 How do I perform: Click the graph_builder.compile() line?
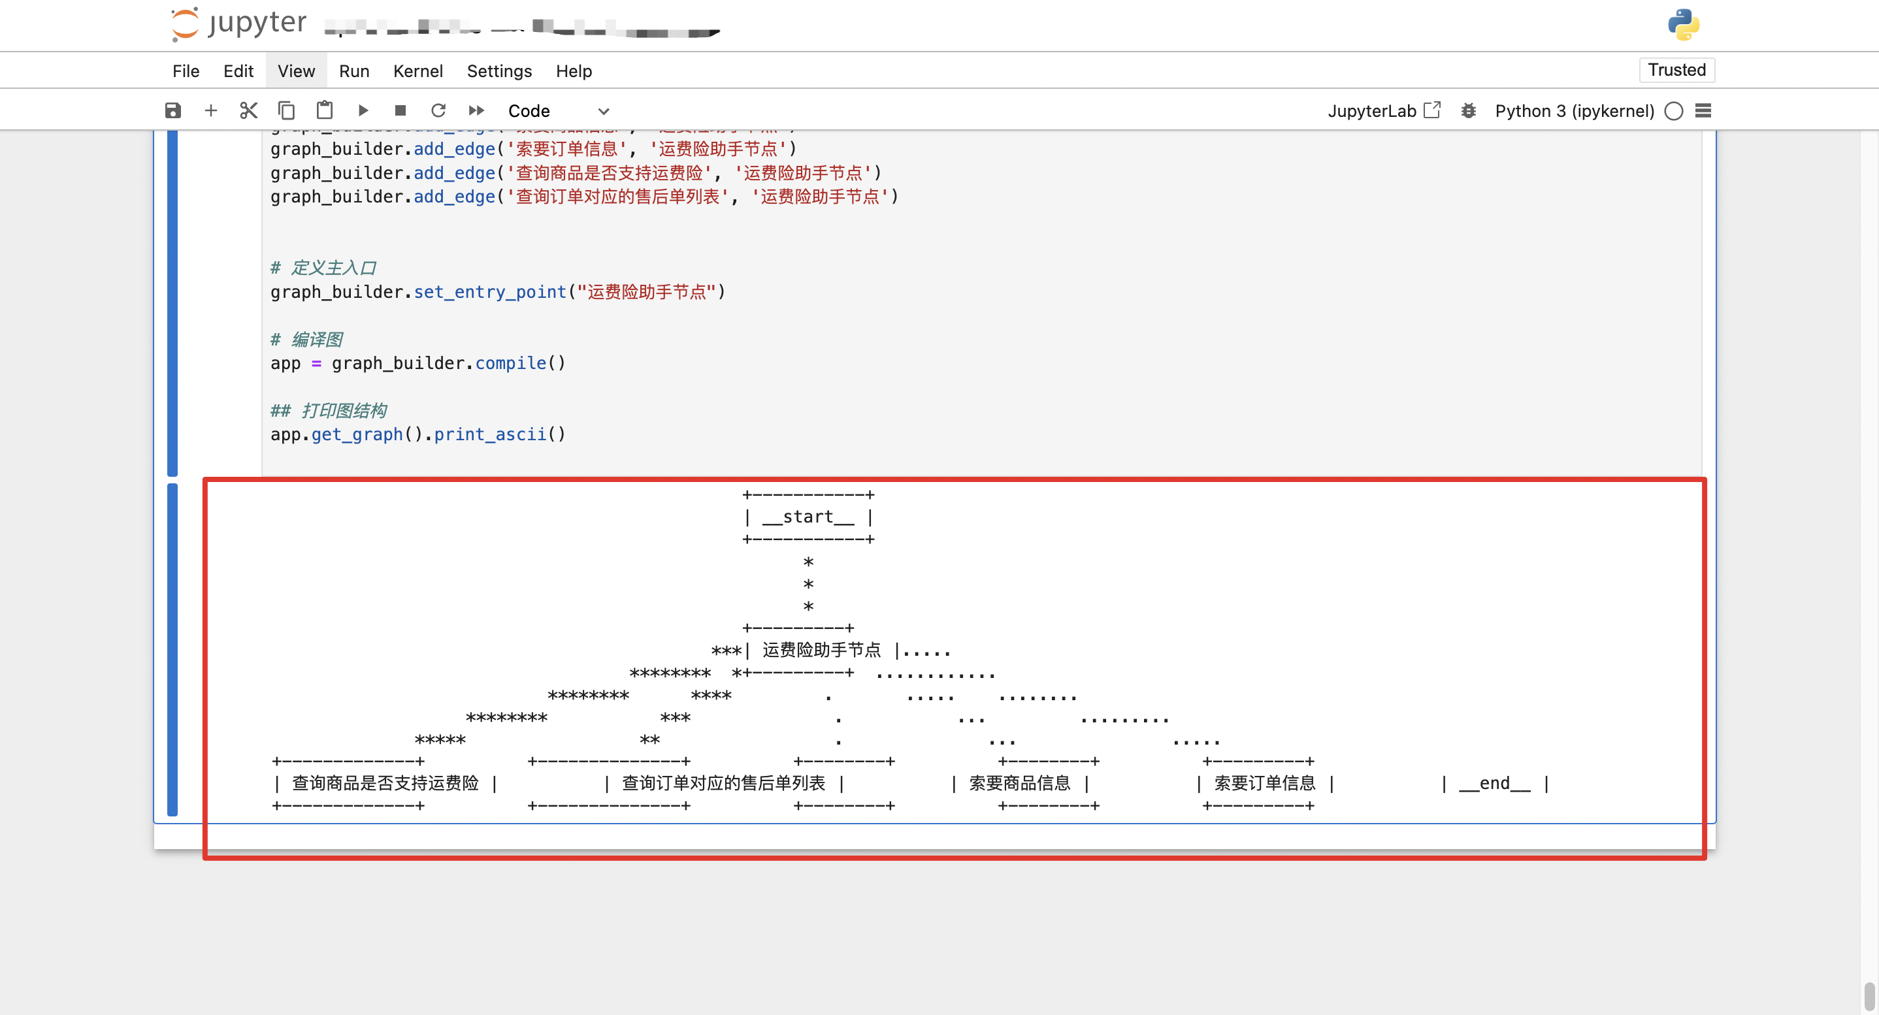[x=418, y=363]
